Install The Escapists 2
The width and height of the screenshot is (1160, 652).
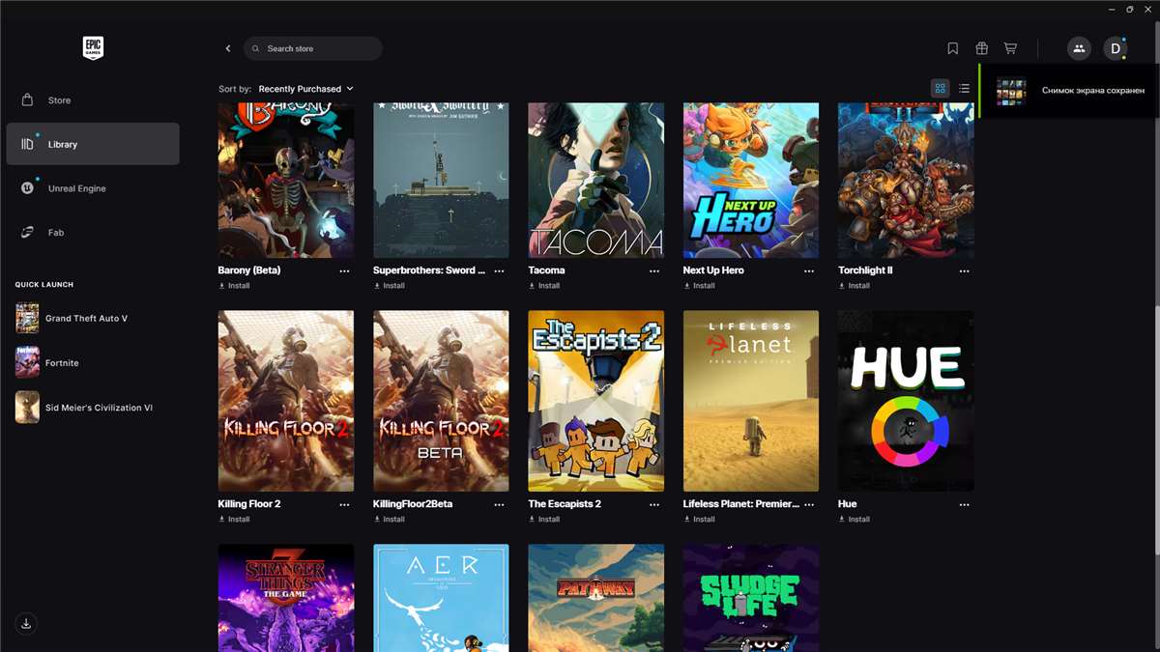point(544,520)
